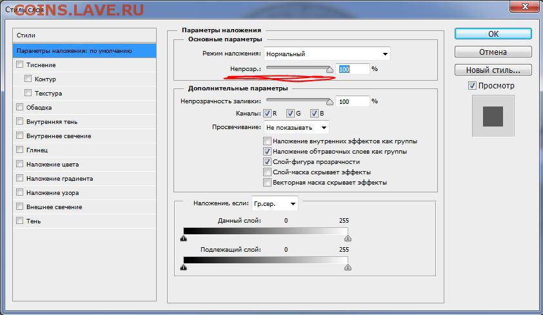Enable the Текстура checkbox
Image resolution: width=543 pixels, height=315 pixels.
(x=28, y=93)
